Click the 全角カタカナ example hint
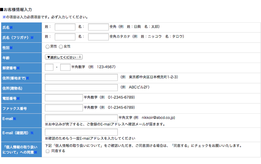Viewport: 261px width, 164px height. pos(147,37)
